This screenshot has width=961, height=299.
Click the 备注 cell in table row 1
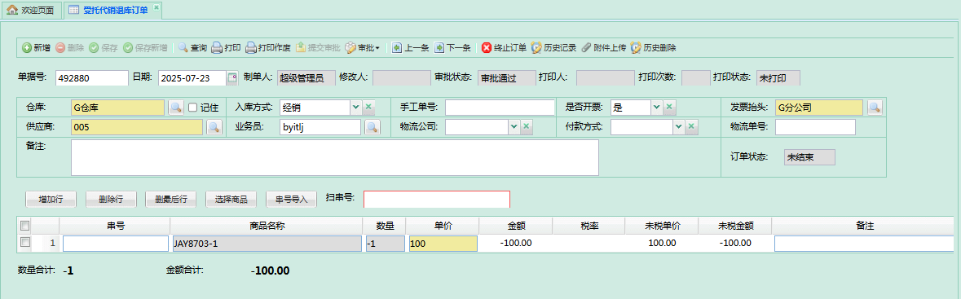(x=863, y=244)
